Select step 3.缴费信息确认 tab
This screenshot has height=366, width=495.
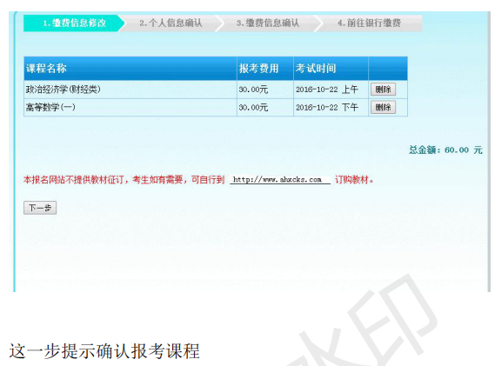(x=267, y=23)
